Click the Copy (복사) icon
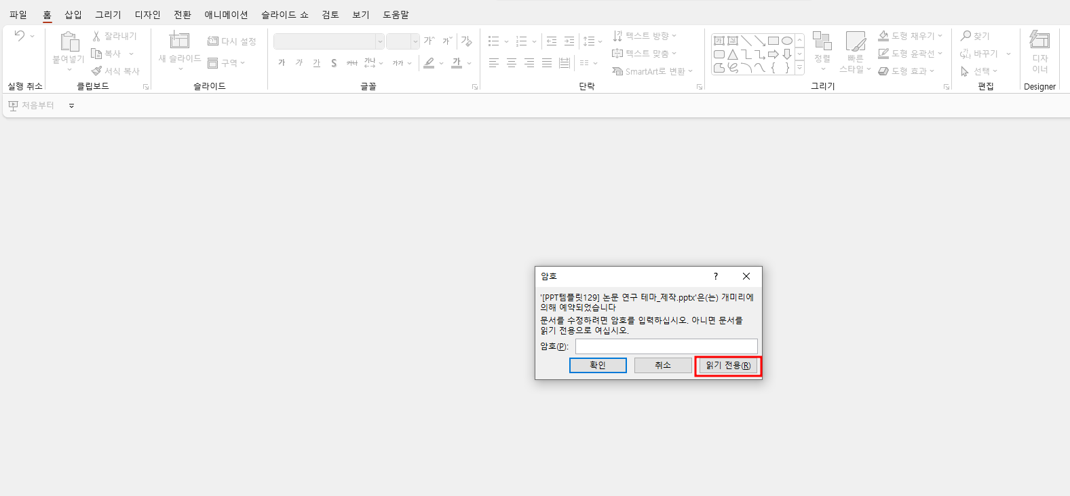 96,54
